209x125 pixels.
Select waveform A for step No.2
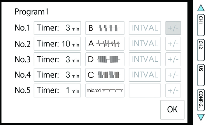pyautogui.click(x=105, y=44)
